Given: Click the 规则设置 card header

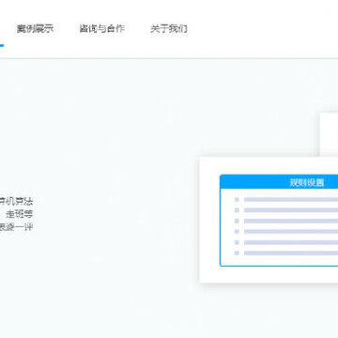Looking at the screenshot, I should [279, 182].
